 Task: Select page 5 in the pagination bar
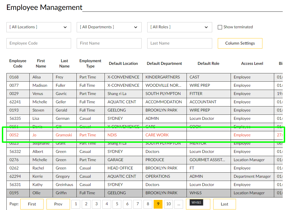[x=117, y=204]
